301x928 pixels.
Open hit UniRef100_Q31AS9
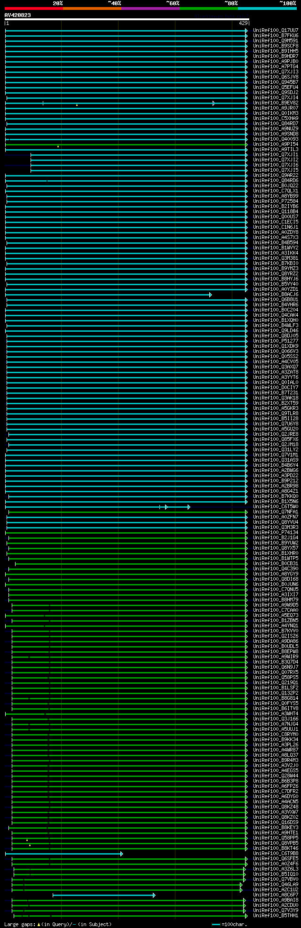coord(276,460)
